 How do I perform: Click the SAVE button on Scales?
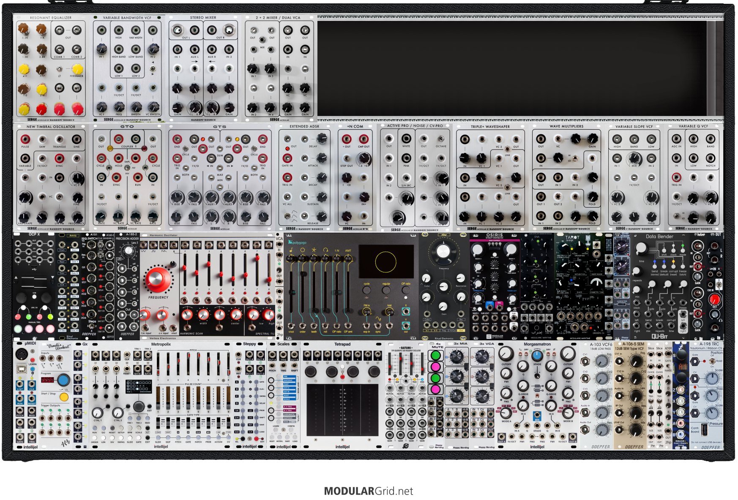[287, 437]
